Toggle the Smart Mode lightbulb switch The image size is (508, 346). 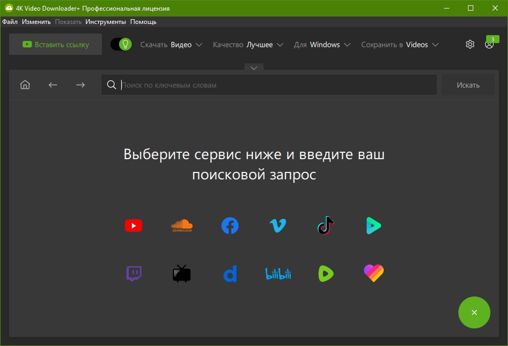coord(121,44)
